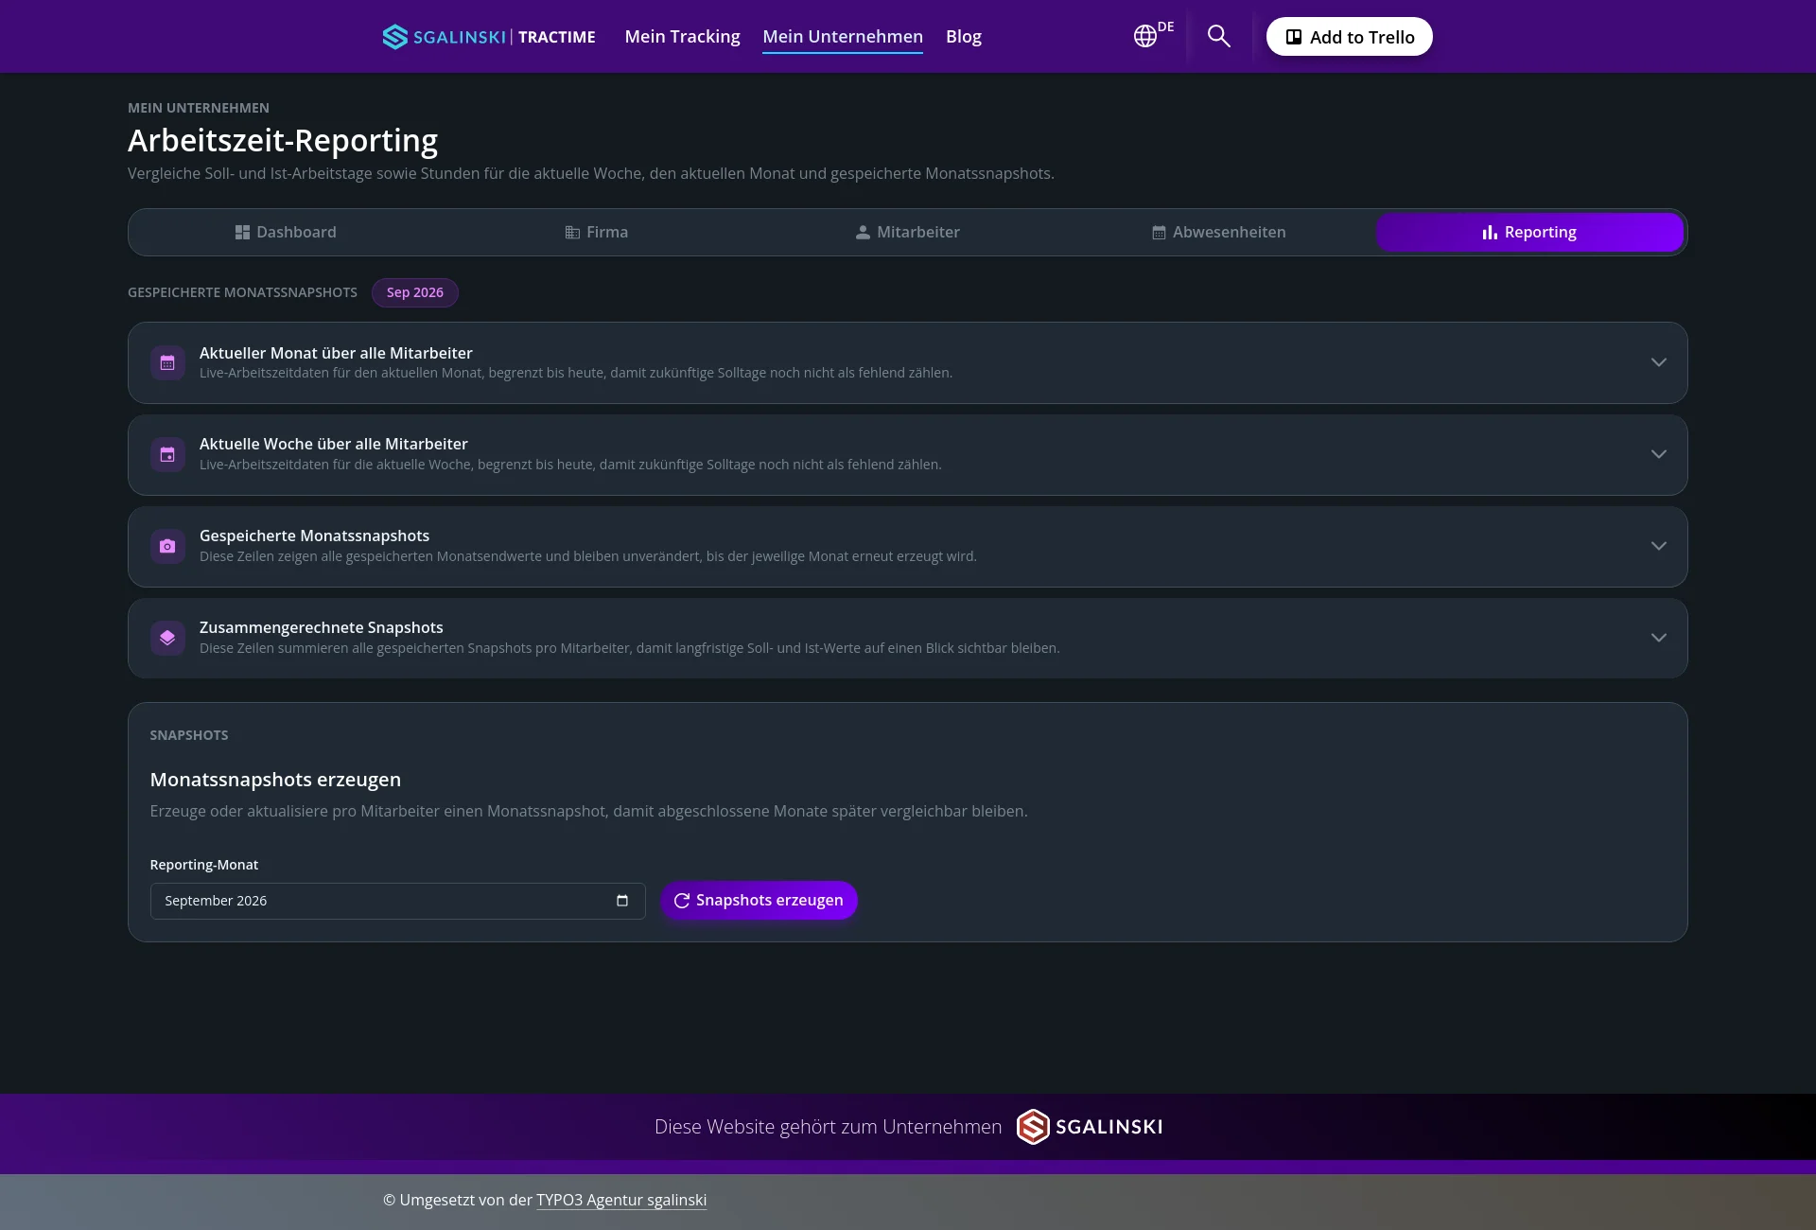Expand the Zusammengerechnete Snapshots chevron
This screenshot has height=1230, width=1816.
point(1658,638)
